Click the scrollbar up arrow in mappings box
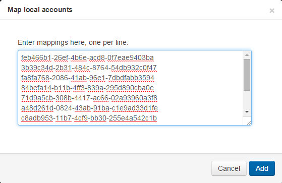 click(x=247, y=55)
